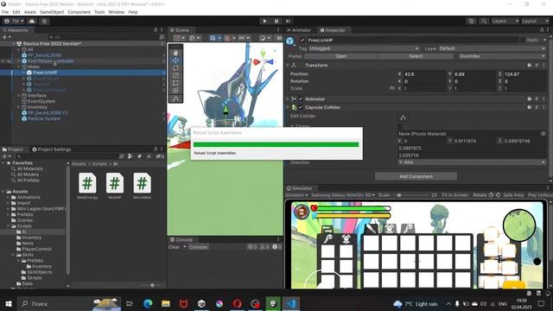Click the global search magnifier icon

(484, 21)
